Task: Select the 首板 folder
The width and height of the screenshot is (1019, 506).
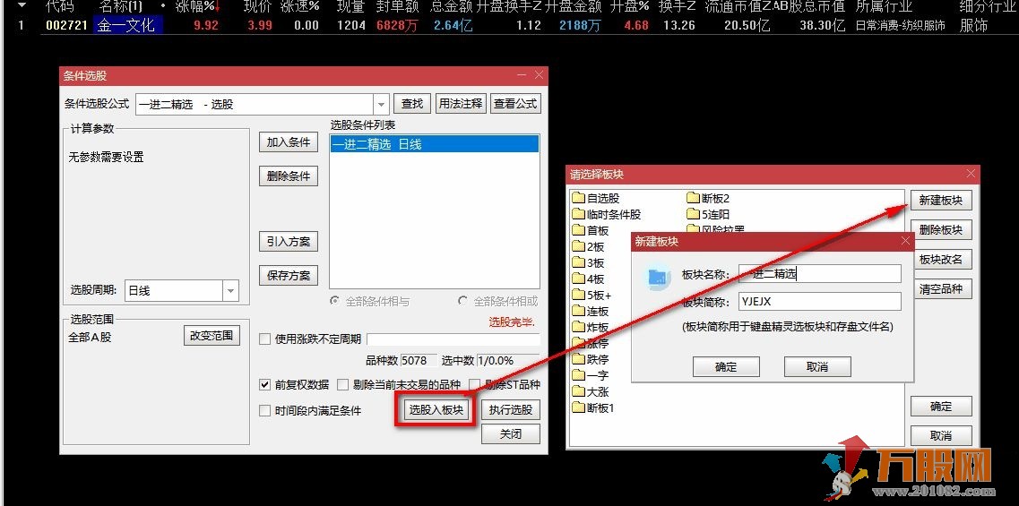Action: (590, 230)
